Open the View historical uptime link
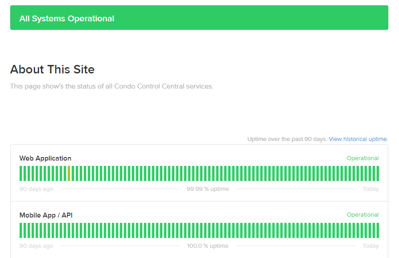Screen dimensions: 399x258 [358, 139]
